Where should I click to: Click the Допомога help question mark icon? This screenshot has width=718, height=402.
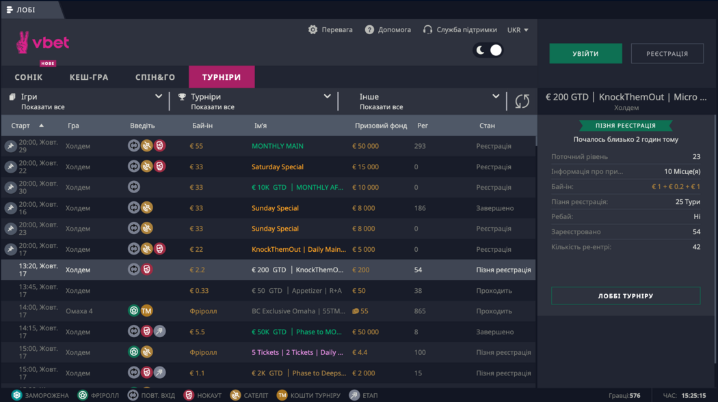(369, 30)
